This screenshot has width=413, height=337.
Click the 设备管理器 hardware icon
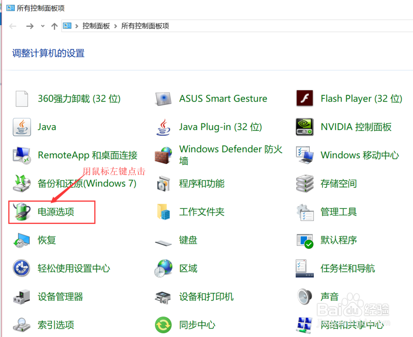tap(21, 297)
